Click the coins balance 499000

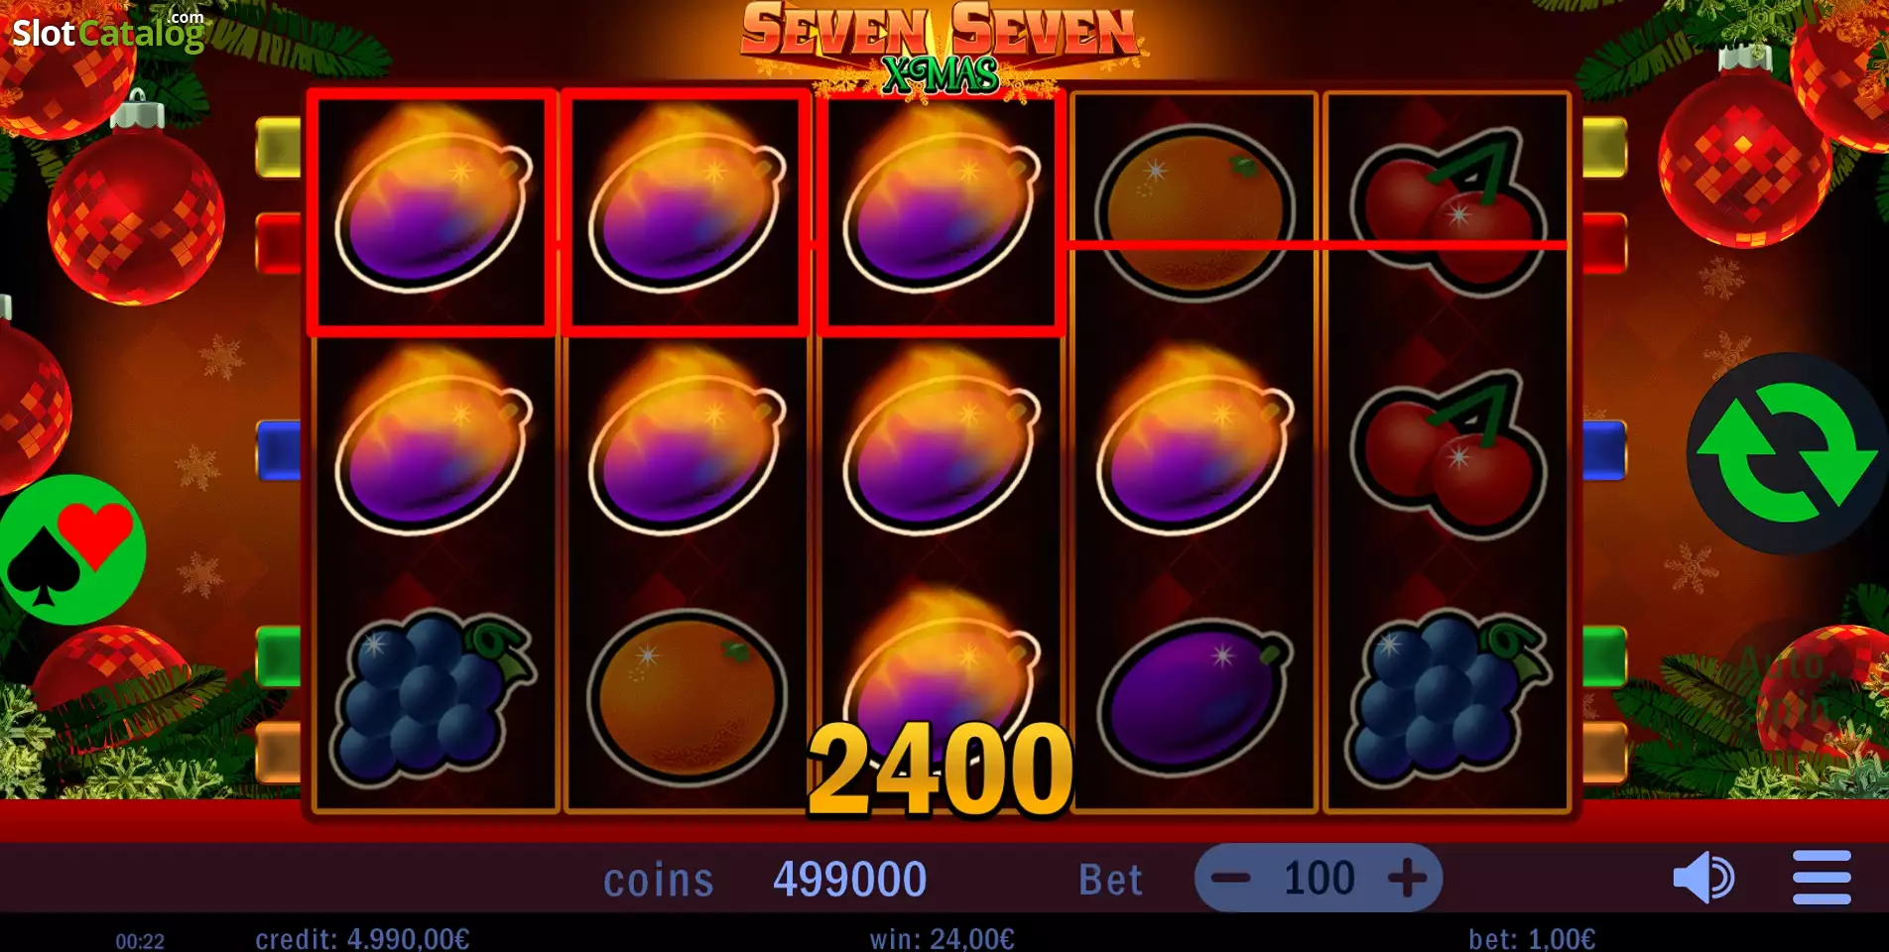click(x=850, y=879)
